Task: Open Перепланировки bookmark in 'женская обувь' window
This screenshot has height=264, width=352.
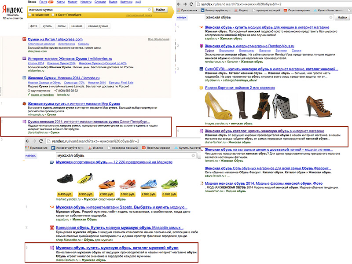Action: pos(297,10)
